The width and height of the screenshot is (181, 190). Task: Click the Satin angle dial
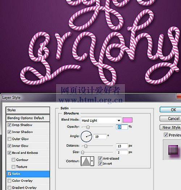[x=87, y=137]
